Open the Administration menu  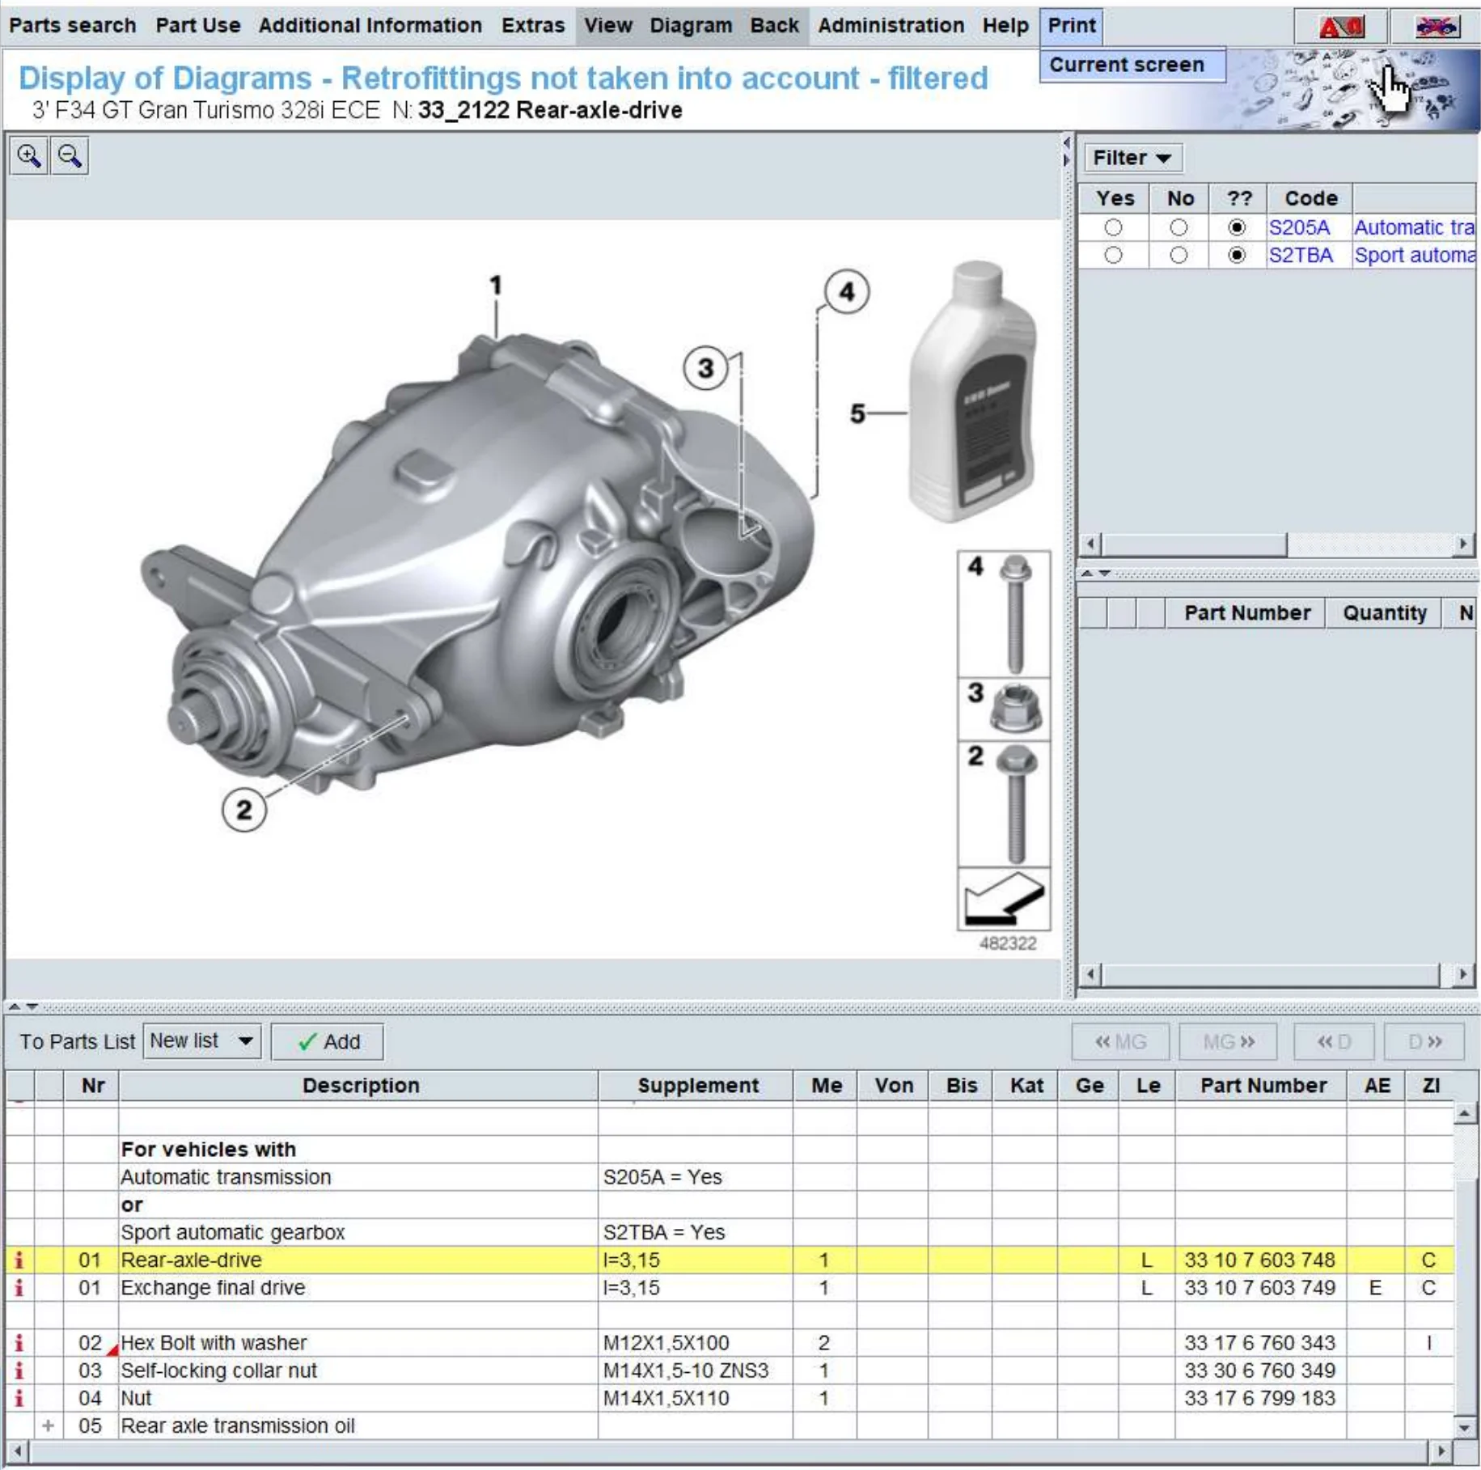891,26
